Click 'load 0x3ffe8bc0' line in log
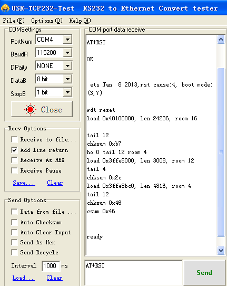227x286 pixels. click(139, 186)
